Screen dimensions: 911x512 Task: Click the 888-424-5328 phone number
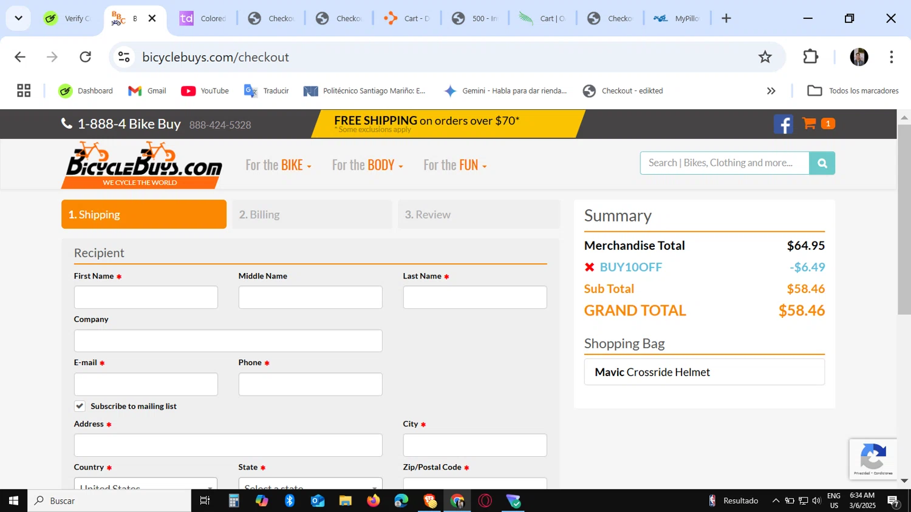point(220,125)
